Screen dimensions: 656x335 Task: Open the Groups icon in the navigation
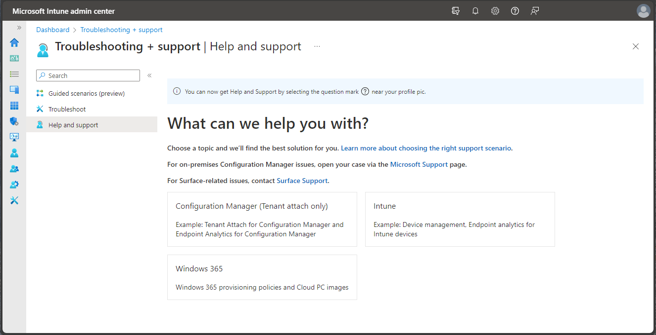coord(14,168)
